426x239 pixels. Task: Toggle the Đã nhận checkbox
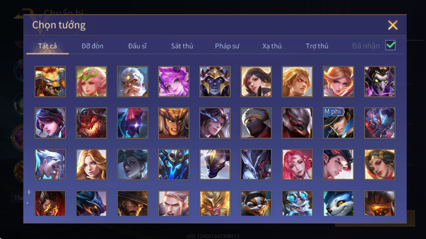point(390,45)
